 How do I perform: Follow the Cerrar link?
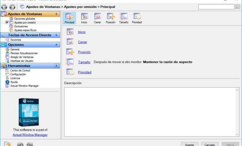click(x=83, y=42)
